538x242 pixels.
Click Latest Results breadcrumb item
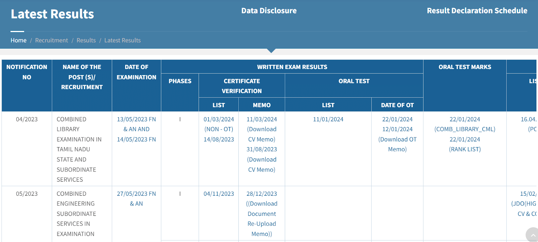click(122, 40)
